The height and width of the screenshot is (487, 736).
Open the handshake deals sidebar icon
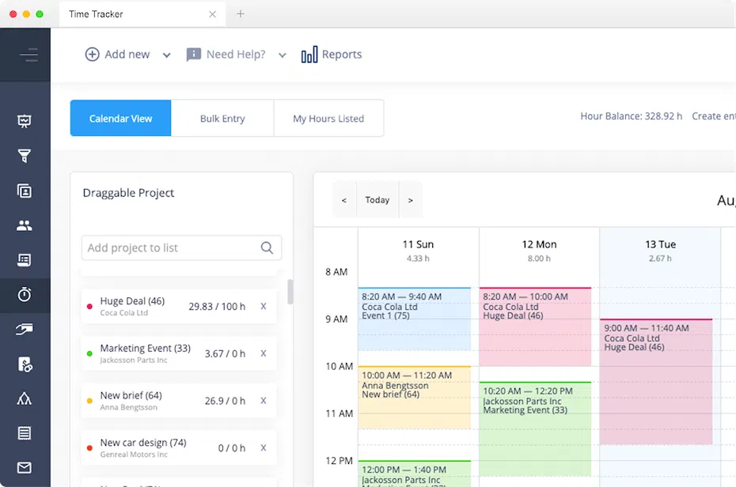click(x=25, y=330)
